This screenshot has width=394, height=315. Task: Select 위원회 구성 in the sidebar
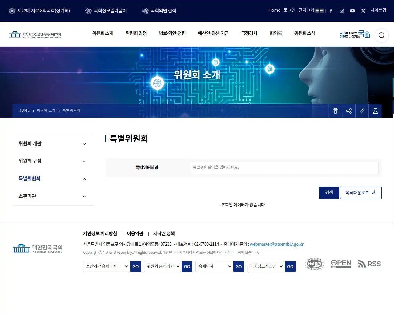(x=30, y=161)
